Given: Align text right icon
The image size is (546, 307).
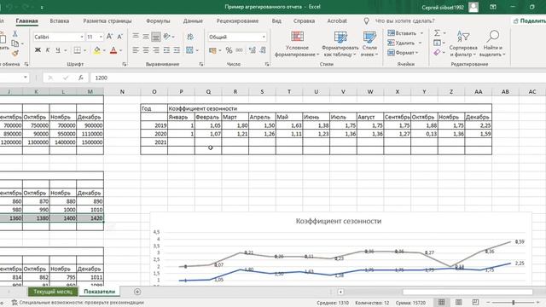Looking at the screenshot, I should [x=156, y=50].
